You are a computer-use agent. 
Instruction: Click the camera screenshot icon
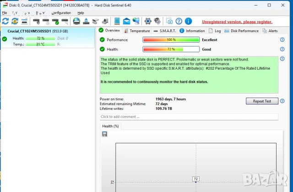169,21
